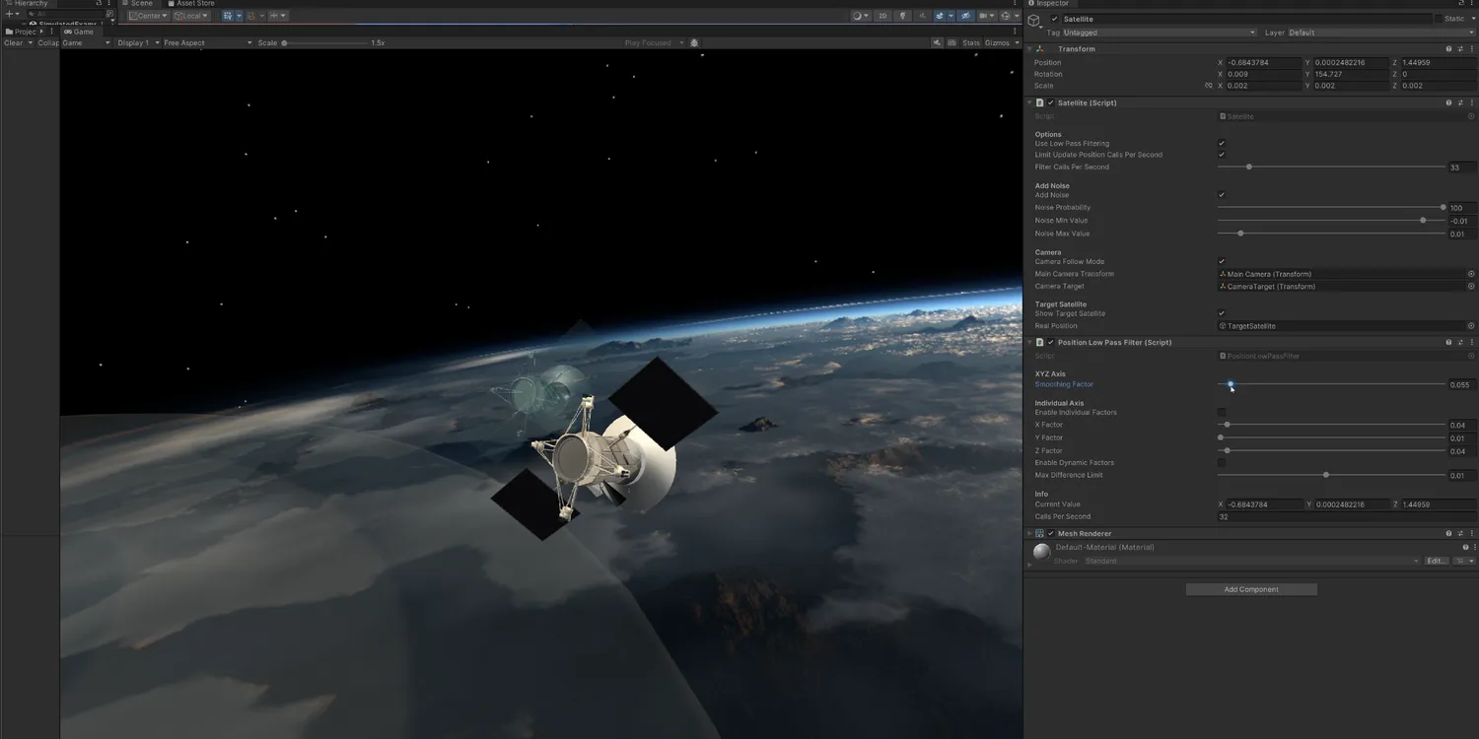Lock the Inspector panel
Screen dimensions: 1479x739
[1459, 4]
